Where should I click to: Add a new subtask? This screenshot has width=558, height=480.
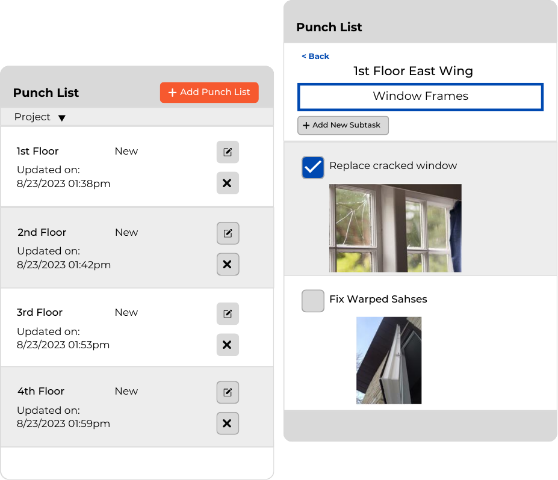point(343,125)
